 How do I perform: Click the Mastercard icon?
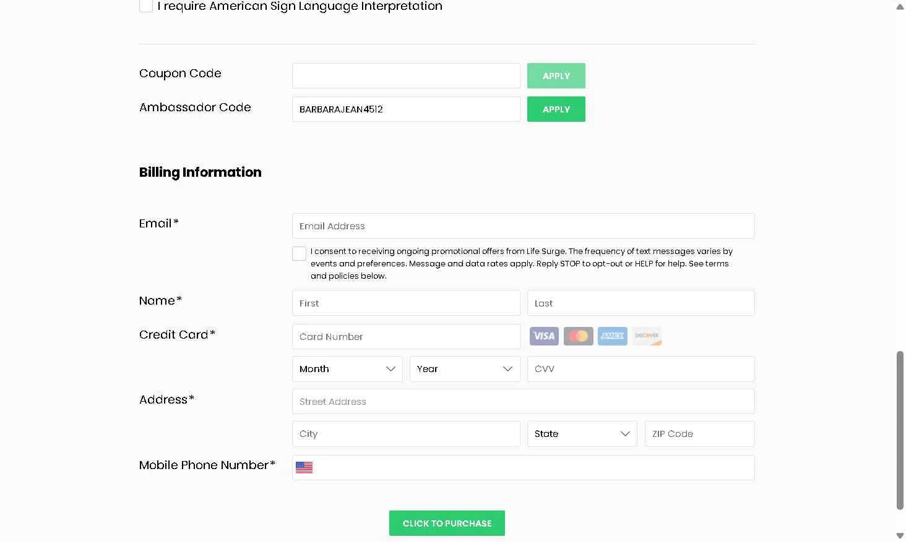(578, 336)
